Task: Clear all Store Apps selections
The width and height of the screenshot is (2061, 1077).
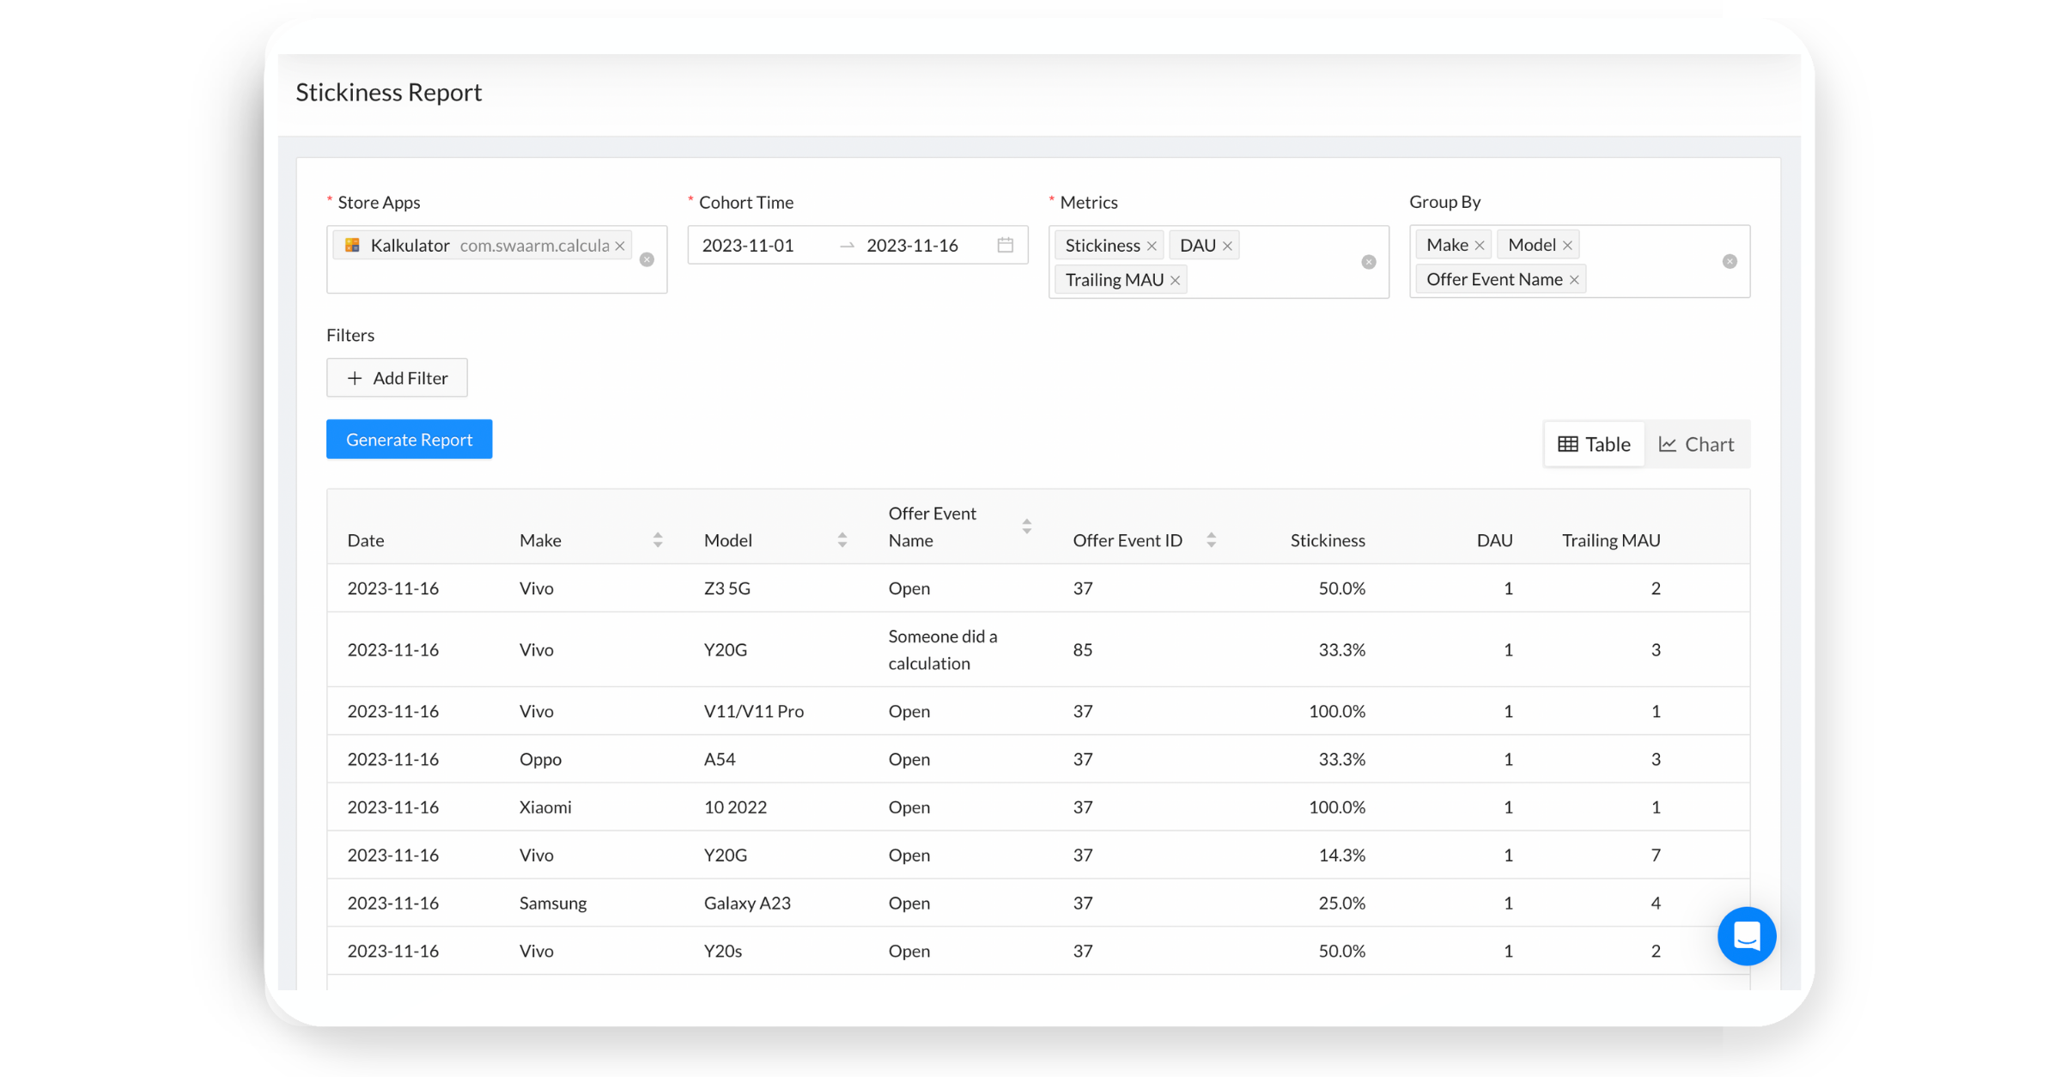Action: pos(647,259)
